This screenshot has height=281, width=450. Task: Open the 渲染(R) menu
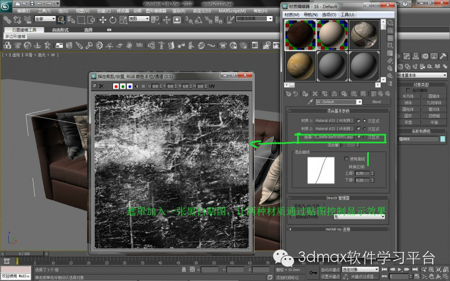tap(178, 11)
